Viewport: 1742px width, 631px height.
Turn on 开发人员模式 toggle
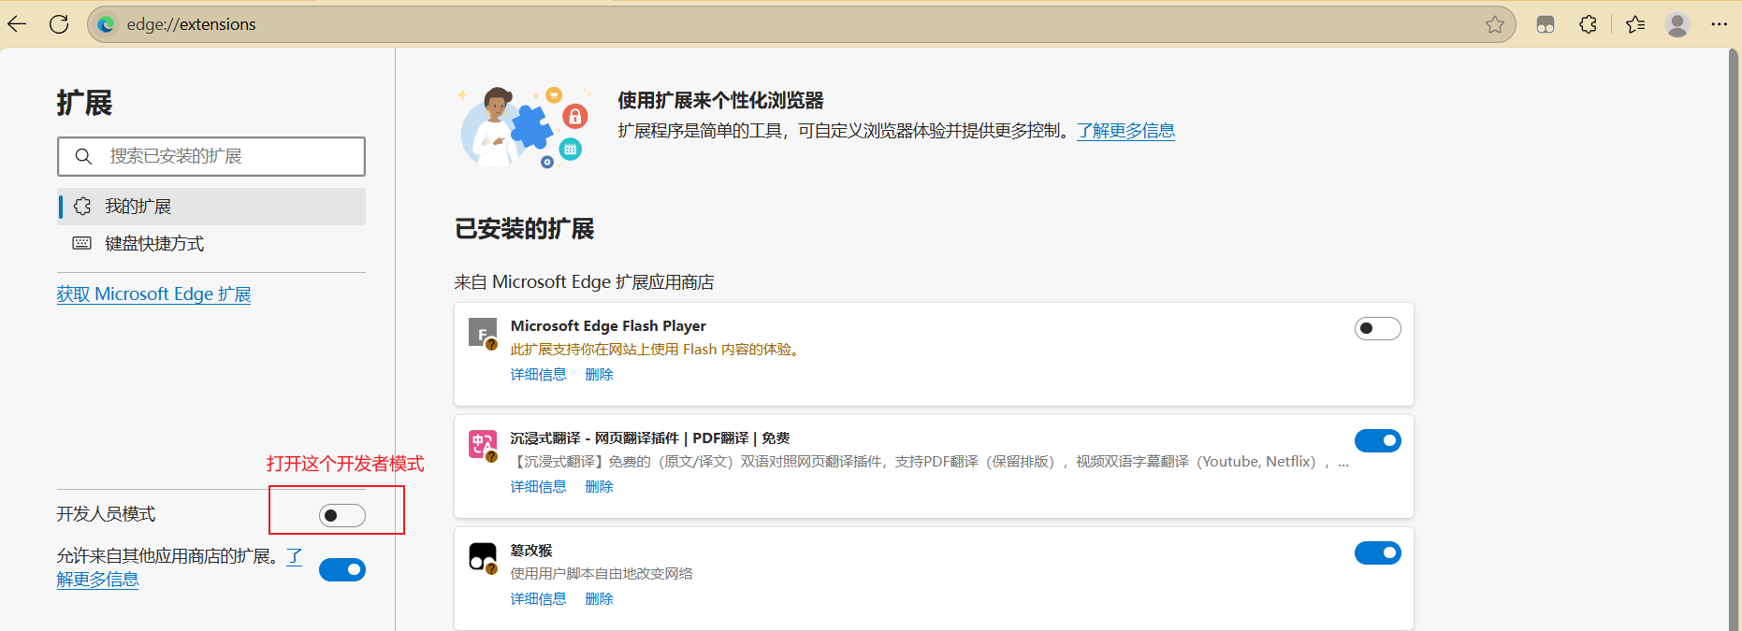pyautogui.click(x=342, y=515)
